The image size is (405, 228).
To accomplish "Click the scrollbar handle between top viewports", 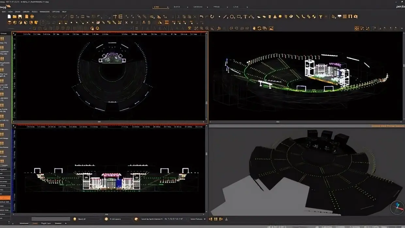I will pos(206,102).
